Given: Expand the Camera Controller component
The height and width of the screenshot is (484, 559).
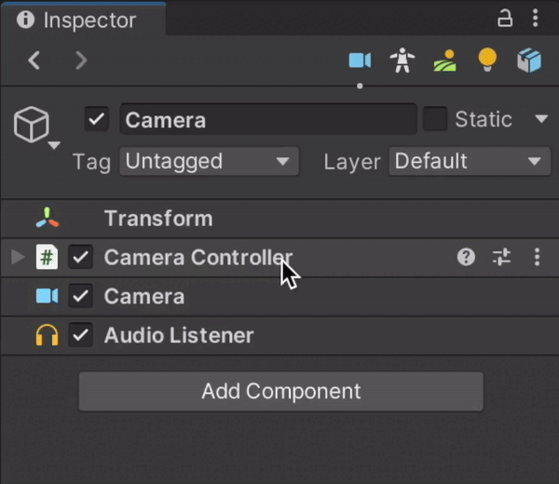Looking at the screenshot, I should [x=18, y=258].
